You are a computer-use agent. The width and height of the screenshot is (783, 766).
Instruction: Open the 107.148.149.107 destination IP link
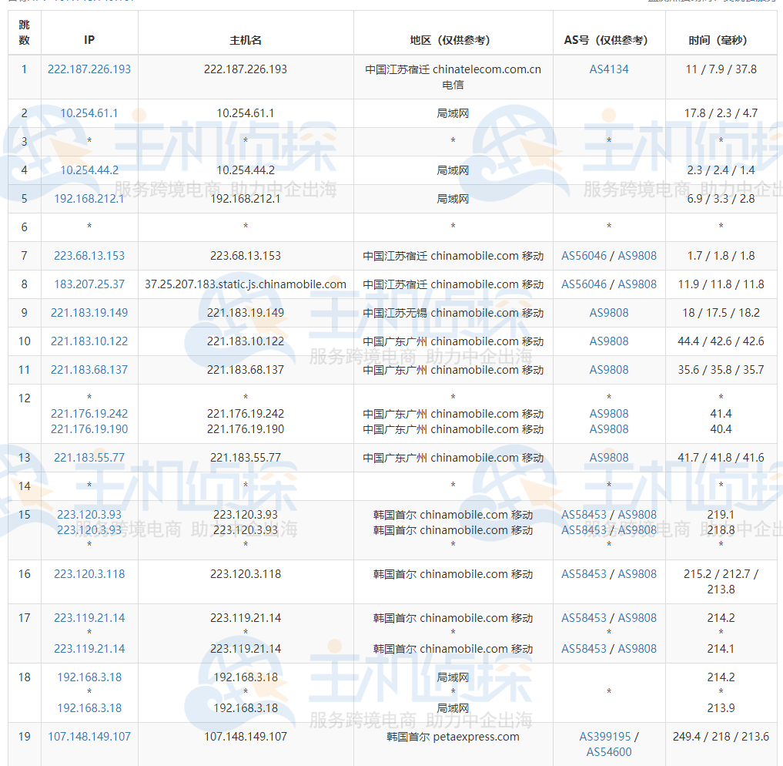(89, 737)
